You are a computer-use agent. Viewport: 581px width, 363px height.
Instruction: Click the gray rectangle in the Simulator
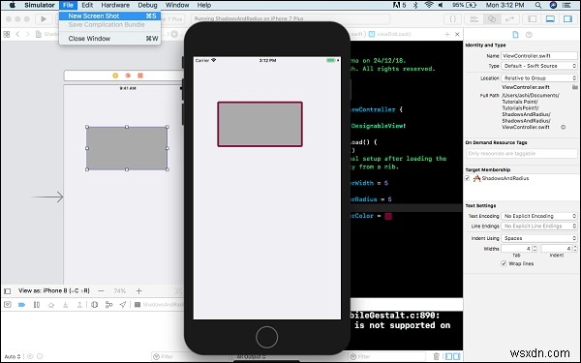[260, 124]
